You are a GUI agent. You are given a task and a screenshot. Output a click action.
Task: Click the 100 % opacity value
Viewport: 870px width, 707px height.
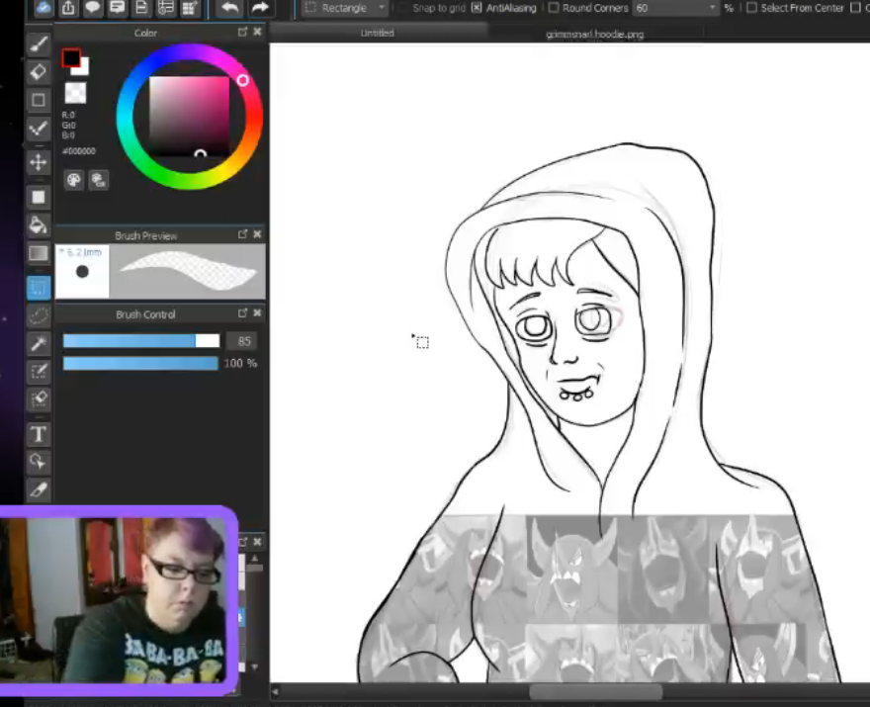(240, 363)
